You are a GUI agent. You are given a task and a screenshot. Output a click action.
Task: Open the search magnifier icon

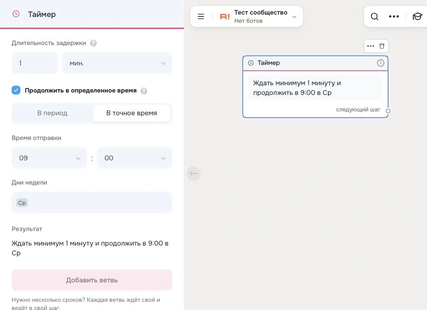click(375, 16)
